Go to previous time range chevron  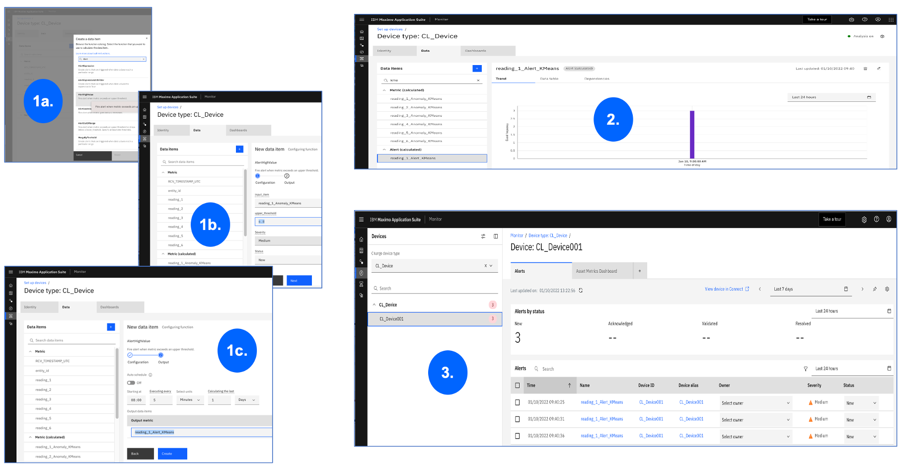pyautogui.click(x=760, y=289)
